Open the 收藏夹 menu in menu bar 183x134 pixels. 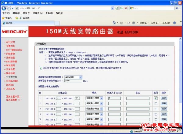pos(38,13)
